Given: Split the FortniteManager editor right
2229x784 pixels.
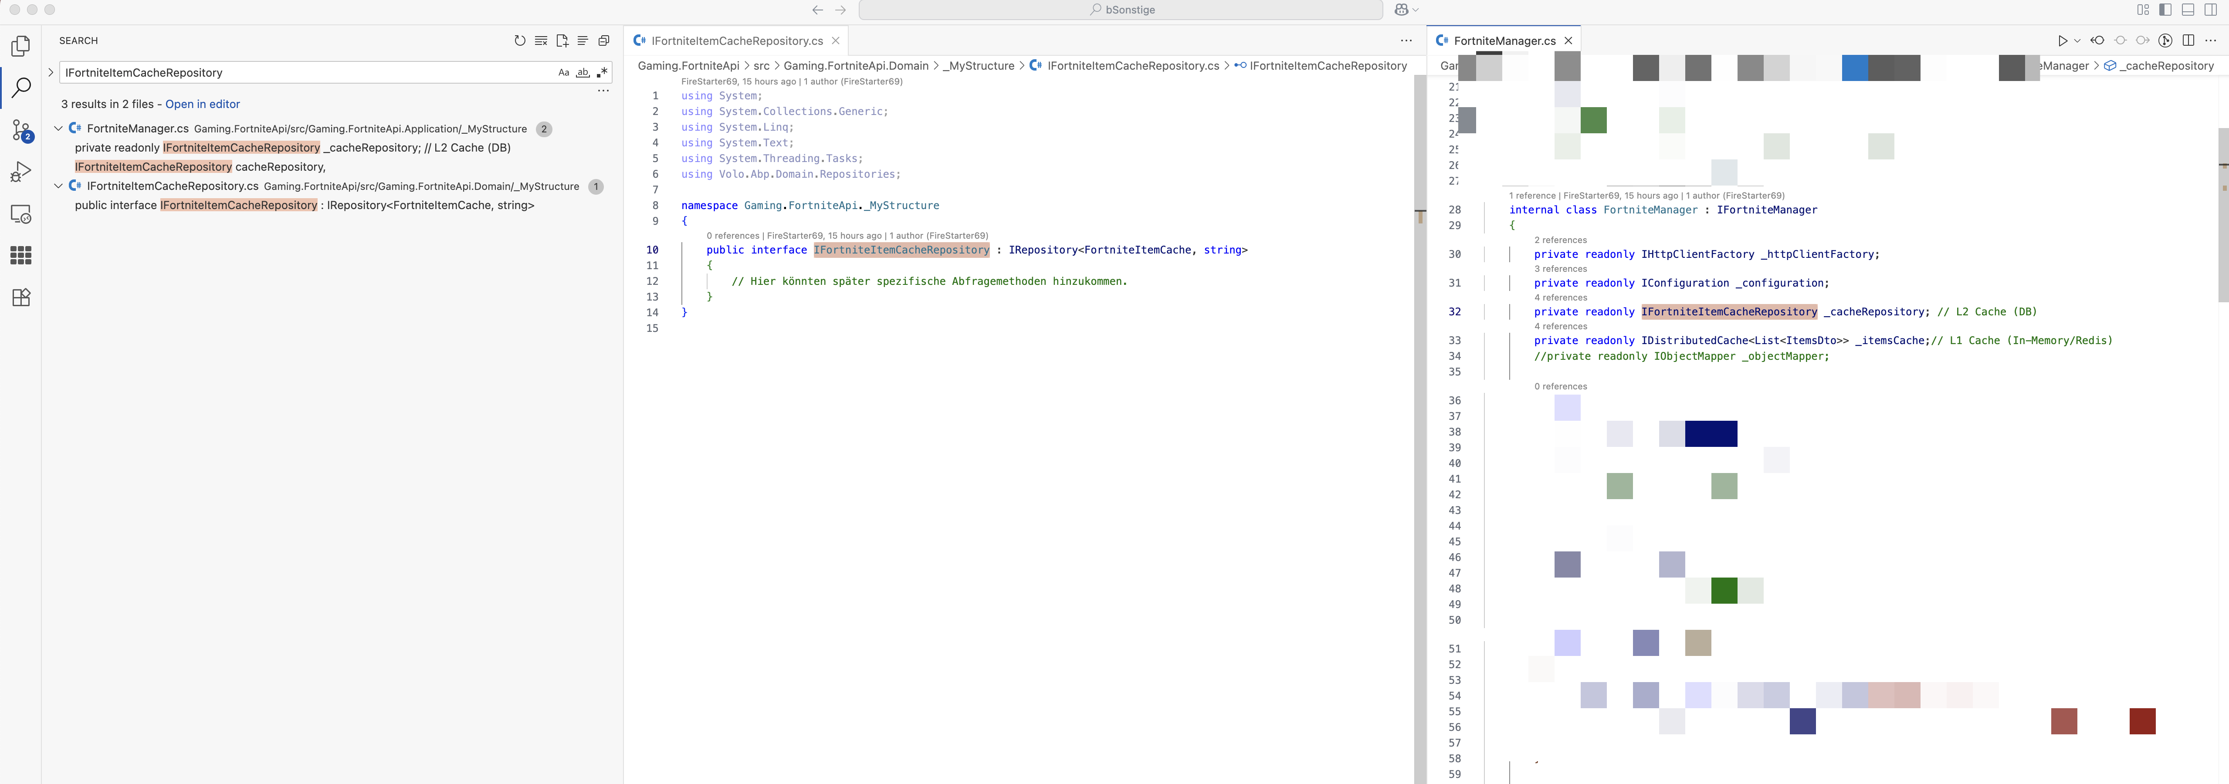Looking at the screenshot, I should (2188, 41).
